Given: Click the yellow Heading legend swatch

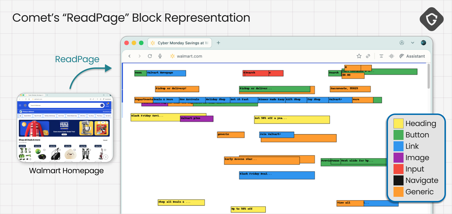Looking at the screenshot, I should (398, 124).
